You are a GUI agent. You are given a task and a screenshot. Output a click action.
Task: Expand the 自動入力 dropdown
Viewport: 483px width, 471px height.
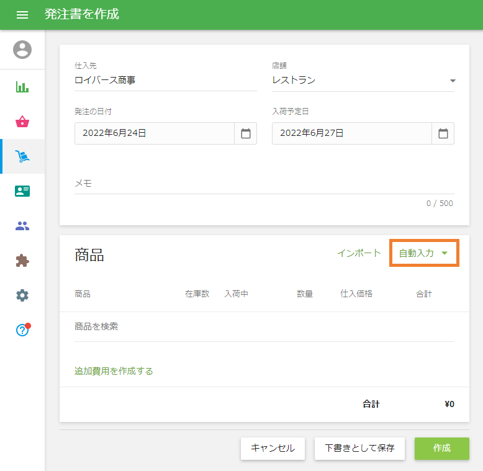coord(424,253)
